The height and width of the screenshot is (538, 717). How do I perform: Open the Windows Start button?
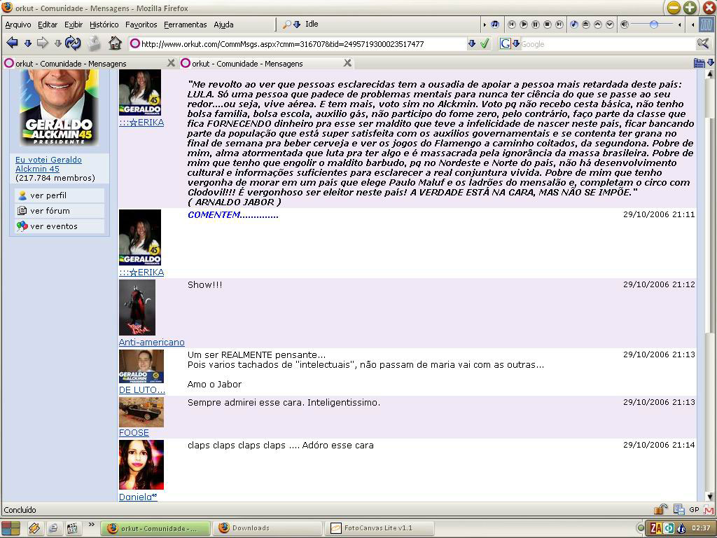pos(11,528)
